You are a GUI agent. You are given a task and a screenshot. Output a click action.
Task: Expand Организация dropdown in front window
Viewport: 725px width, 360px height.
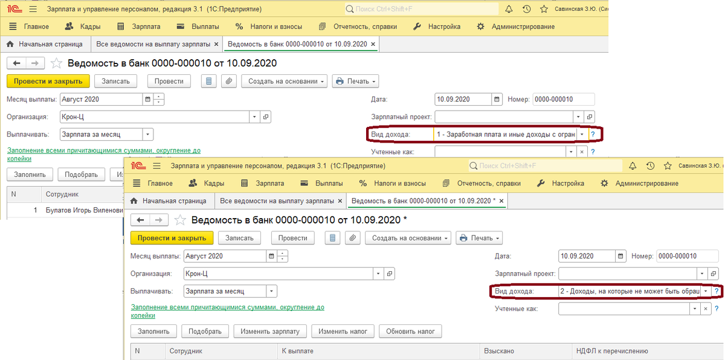point(378,274)
